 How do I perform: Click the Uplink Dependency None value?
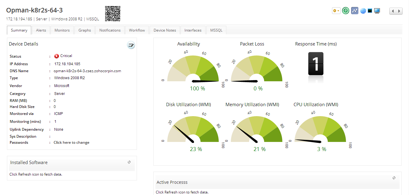(59, 129)
